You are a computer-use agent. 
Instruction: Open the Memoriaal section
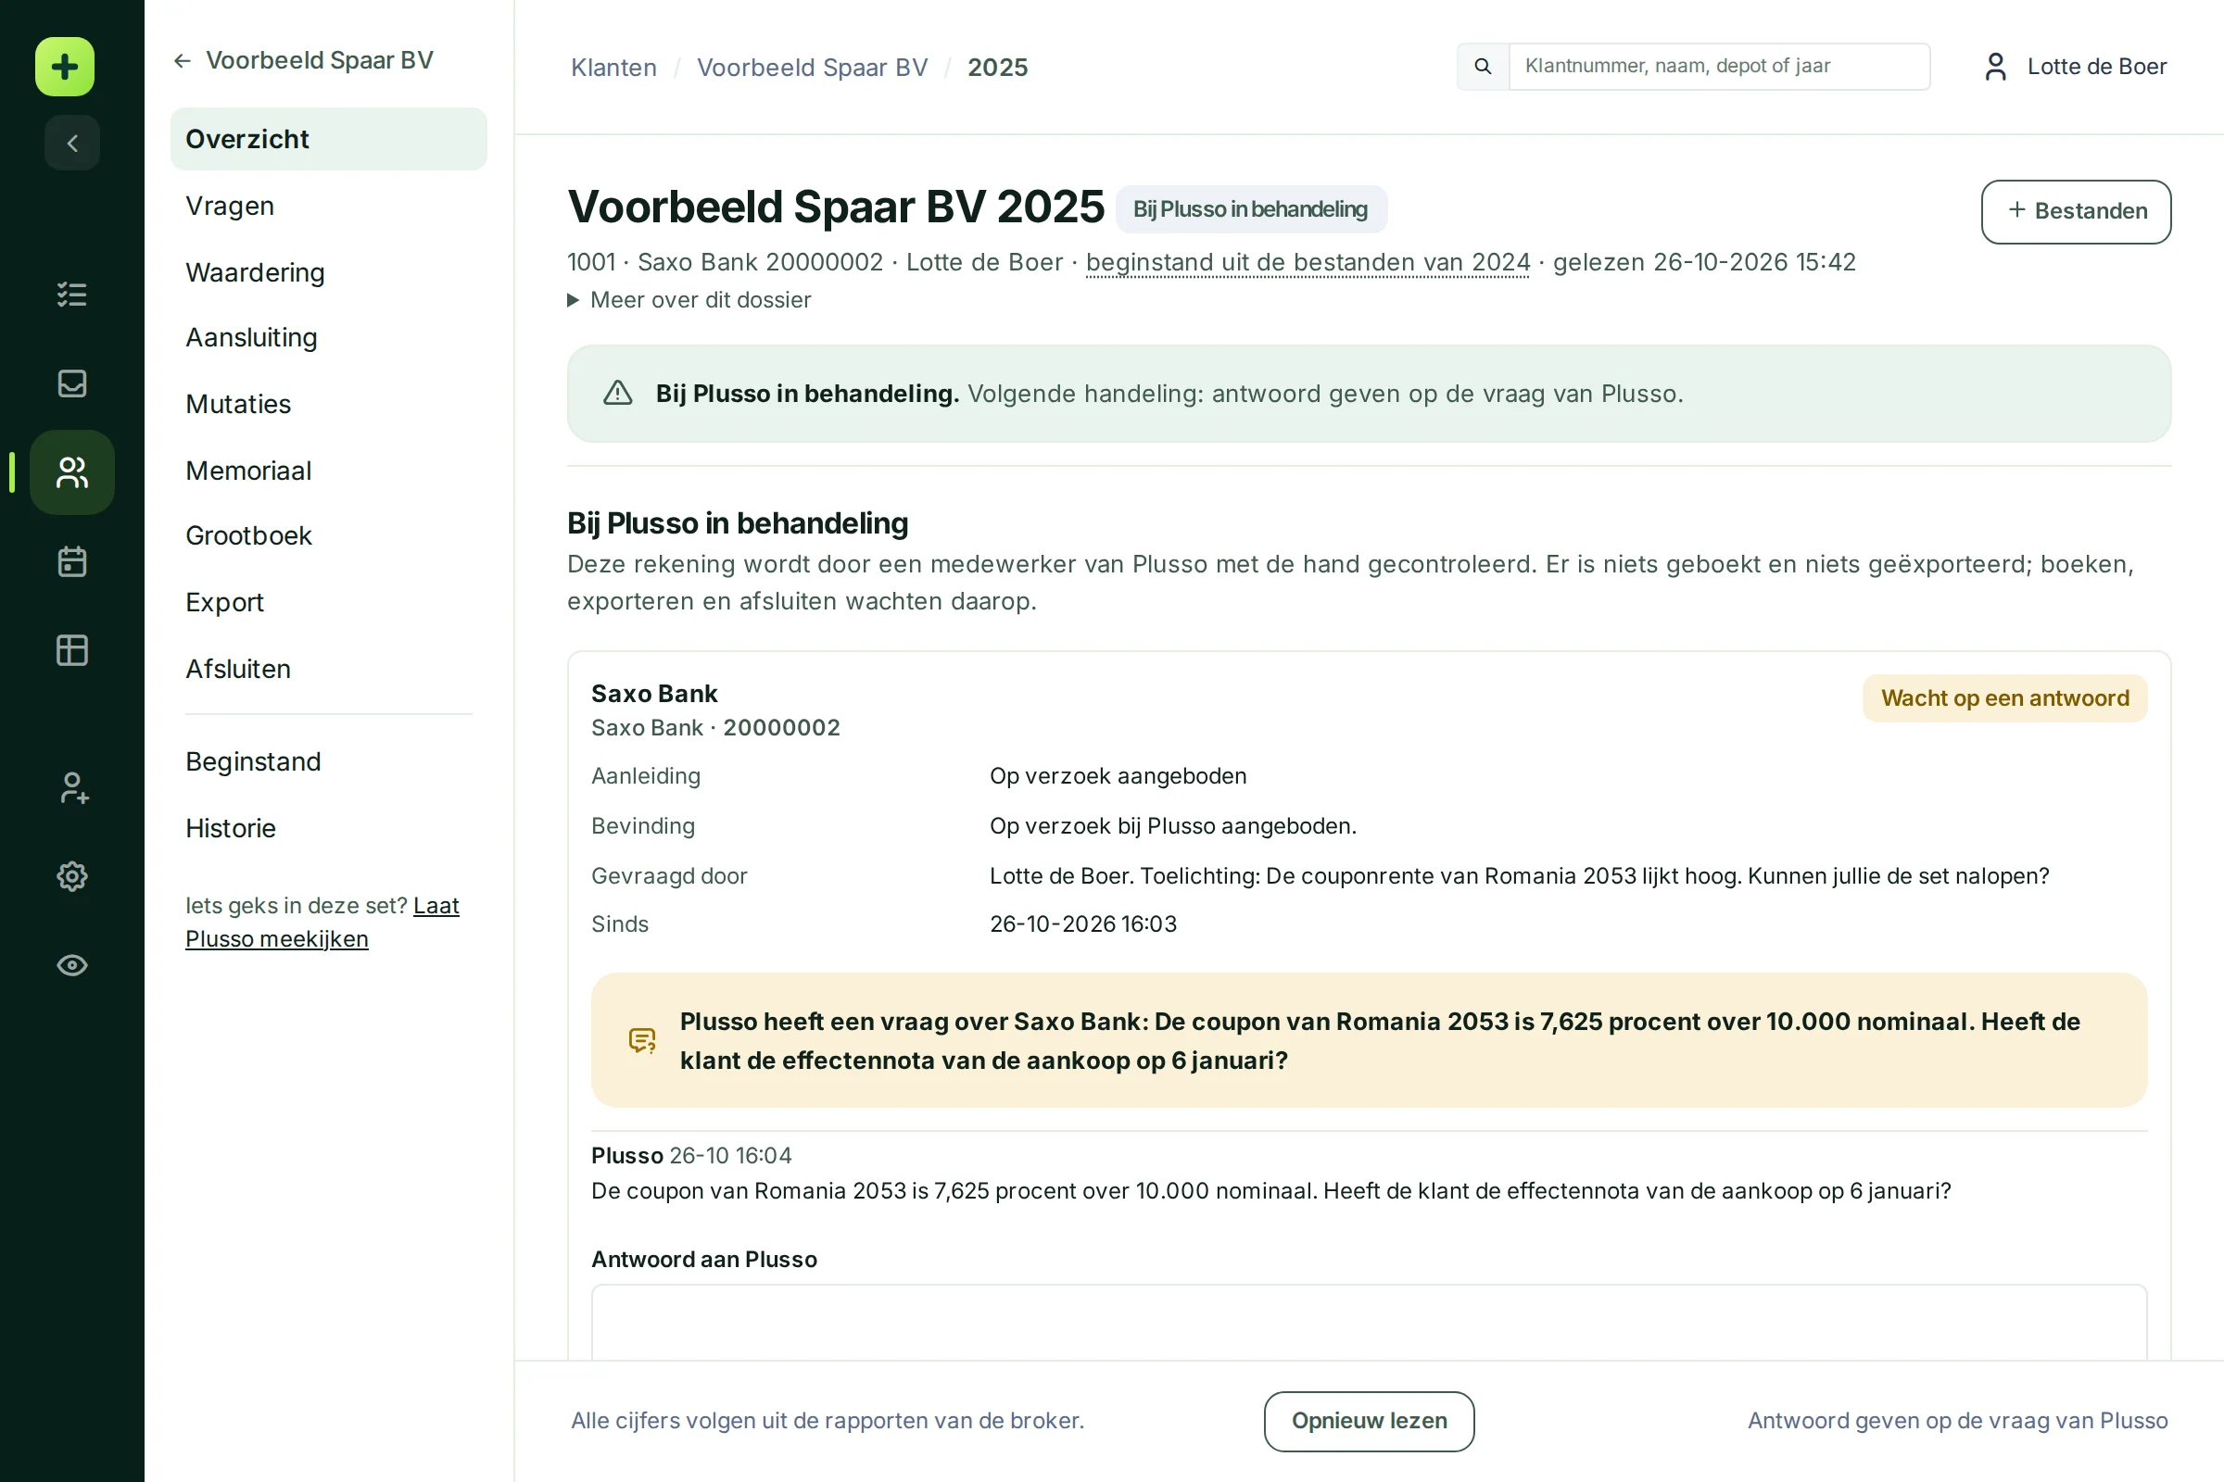coord(329,471)
